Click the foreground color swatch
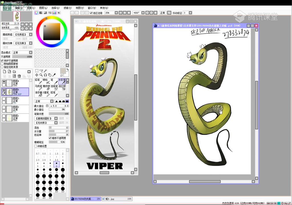The image size is (292, 205). 63,71
